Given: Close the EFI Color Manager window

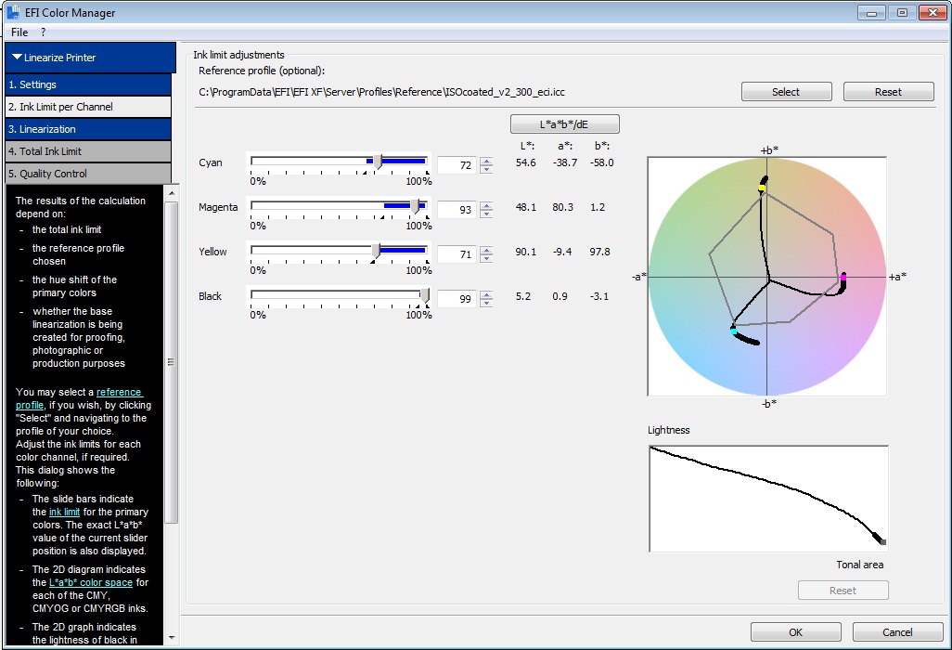Looking at the screenshot, I should (933, 13).
